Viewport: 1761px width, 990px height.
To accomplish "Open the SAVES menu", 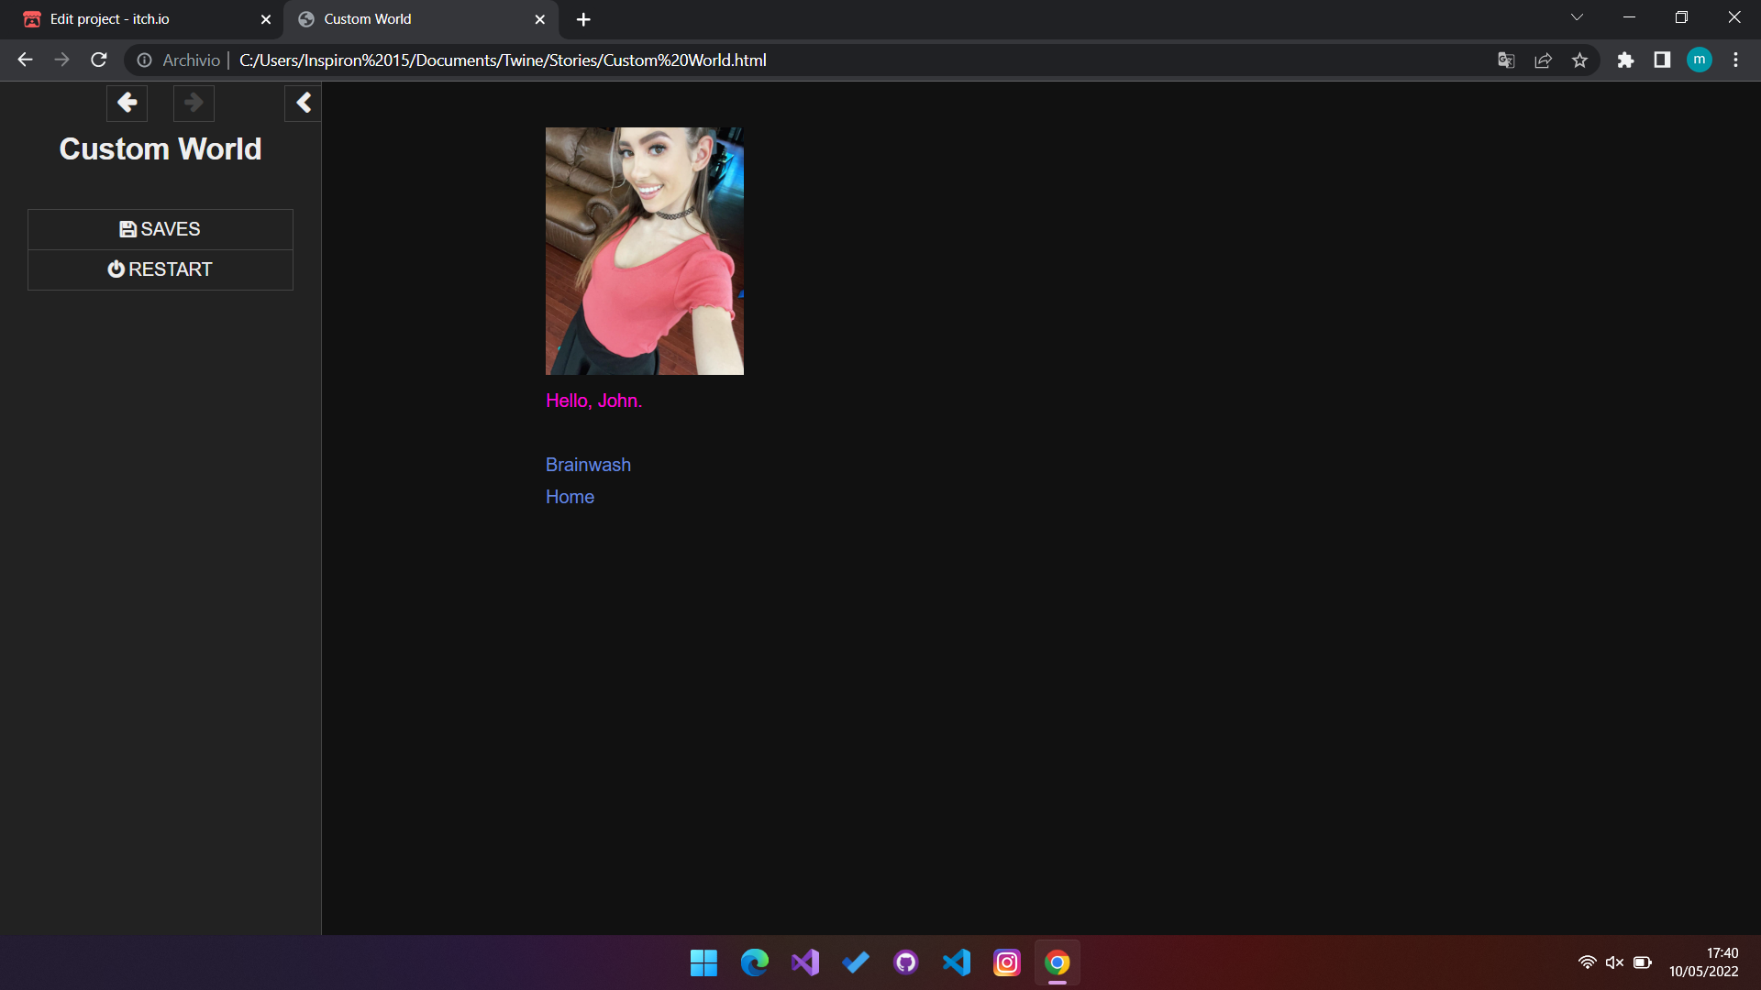I will click(161, 229).
